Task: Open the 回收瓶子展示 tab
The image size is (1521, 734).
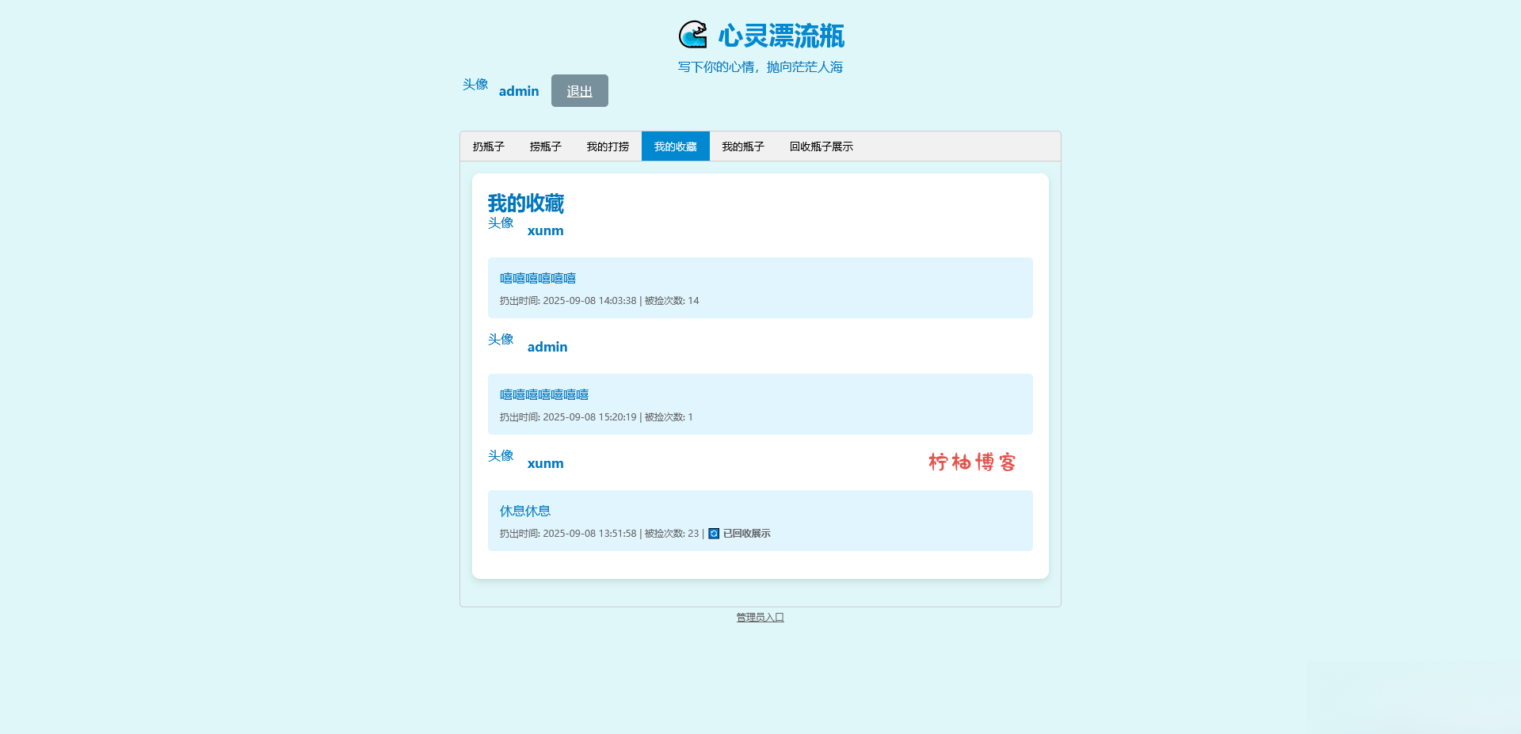Action: click(x=821, y=146)
